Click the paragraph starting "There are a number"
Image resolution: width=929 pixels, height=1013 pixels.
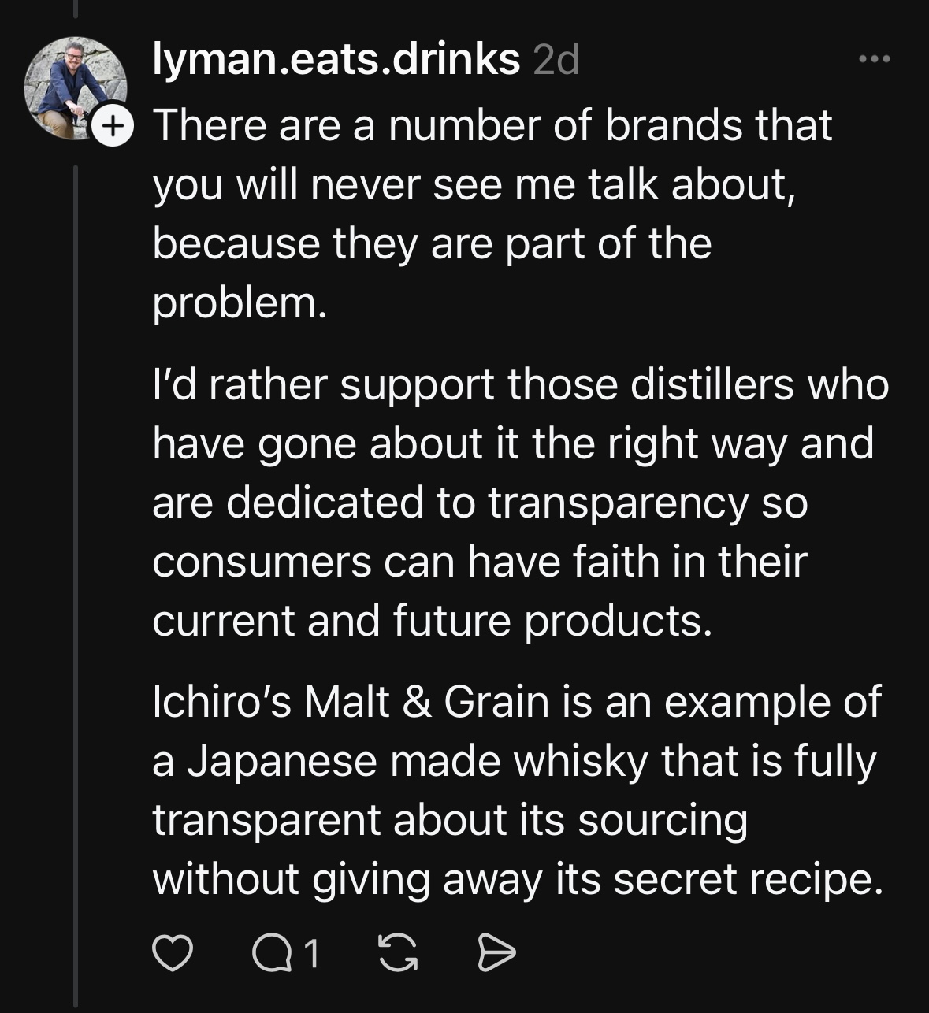pos(473,213)
